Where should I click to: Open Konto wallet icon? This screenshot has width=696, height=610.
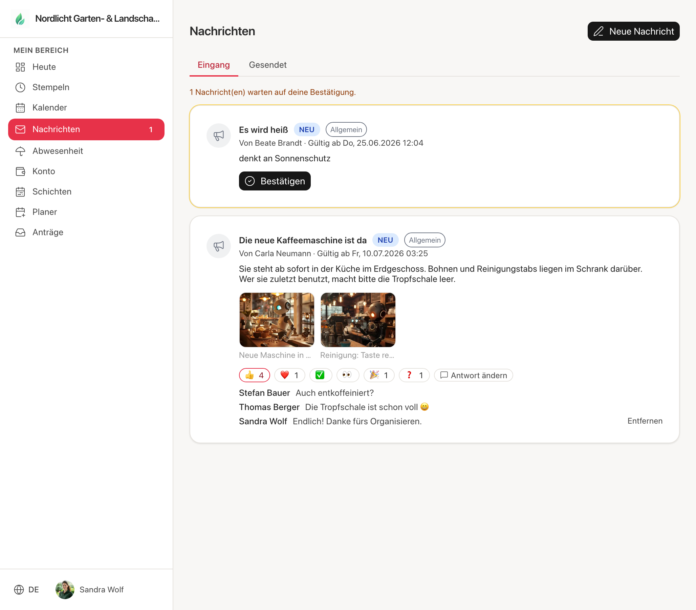pos(20,171)
